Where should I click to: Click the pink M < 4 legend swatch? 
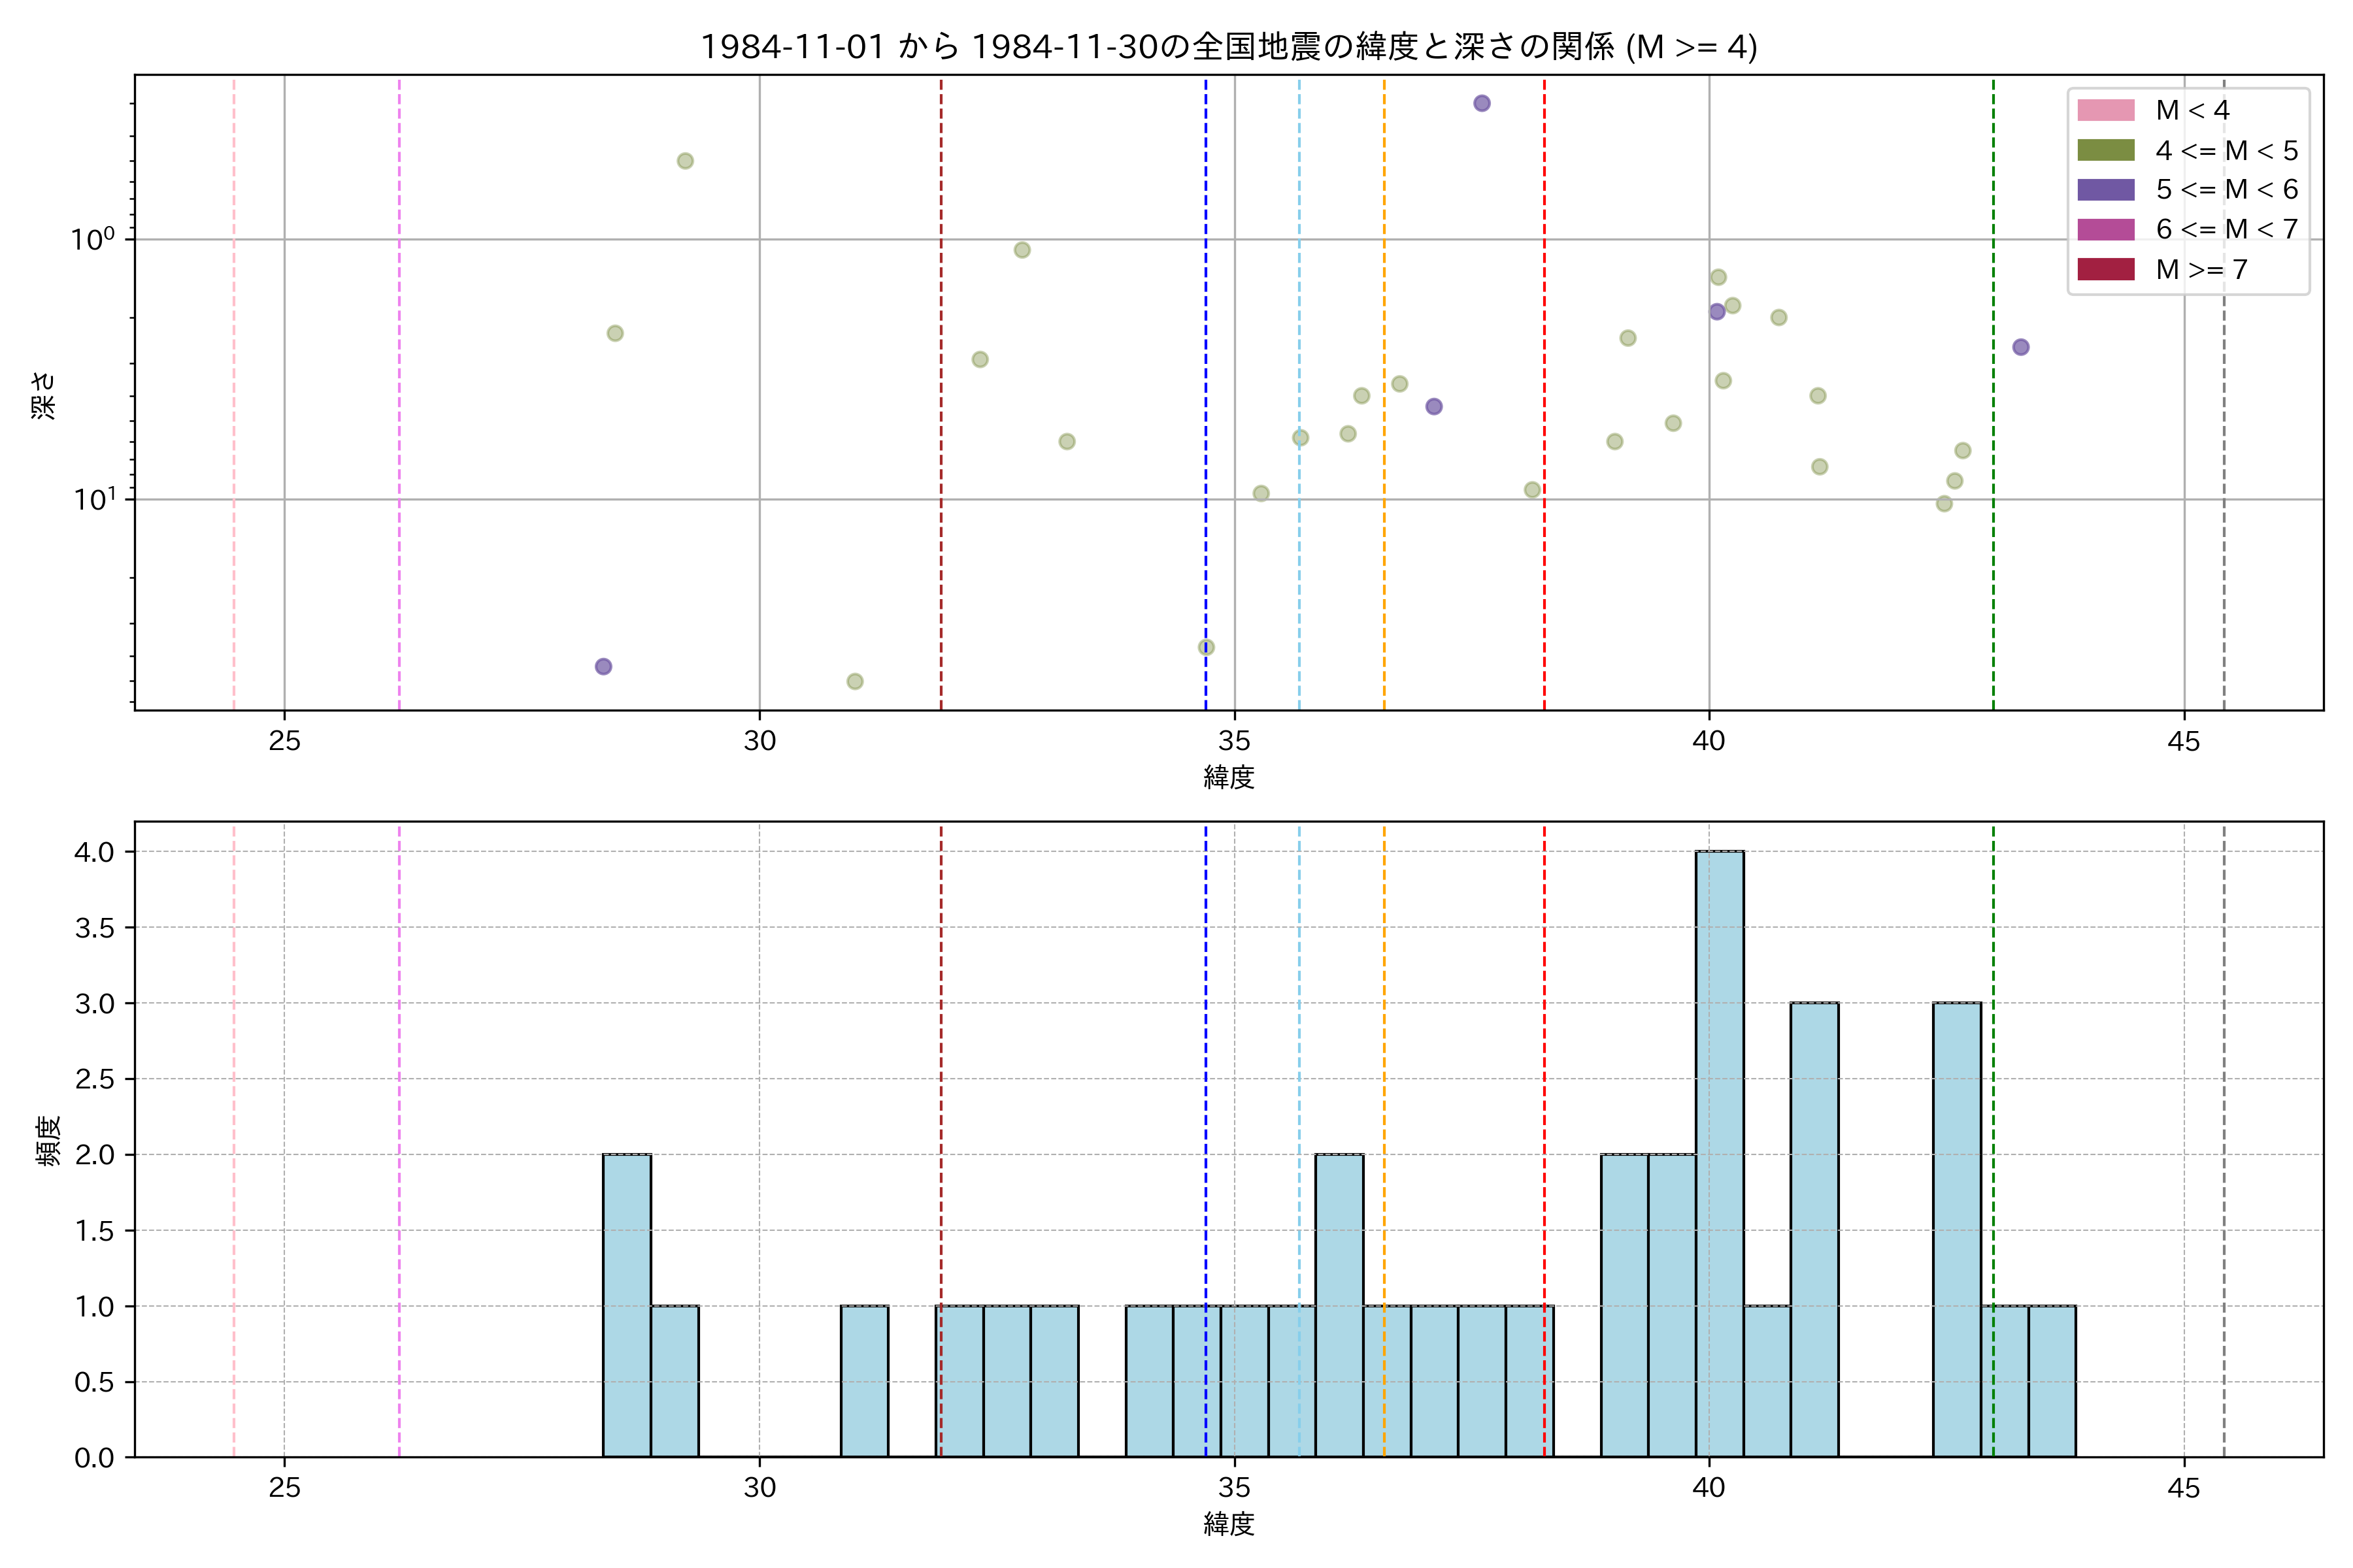click(2106, 110)
